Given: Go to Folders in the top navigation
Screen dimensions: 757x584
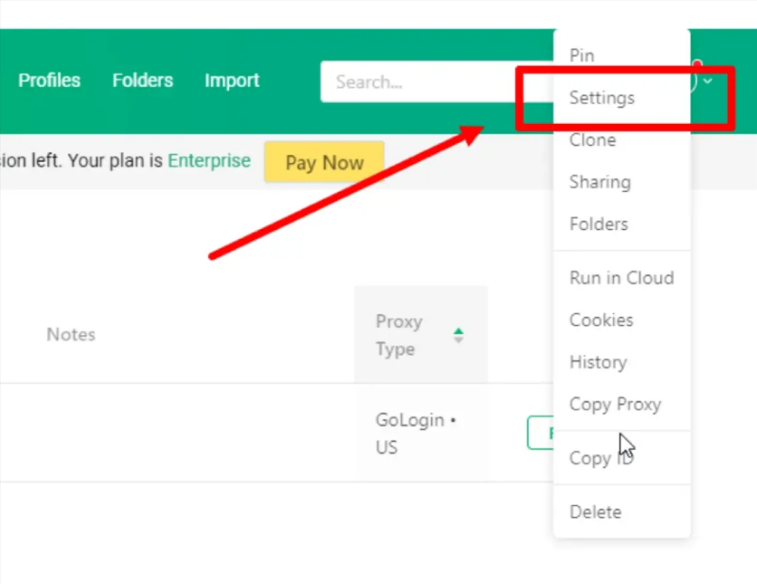Looking at the screenshot, I should point(142,81).
